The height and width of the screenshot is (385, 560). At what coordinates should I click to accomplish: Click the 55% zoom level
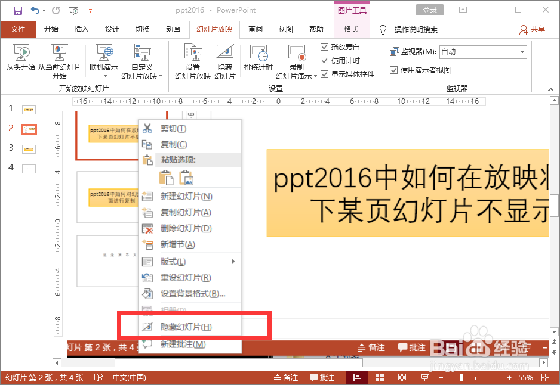(526, 377)
